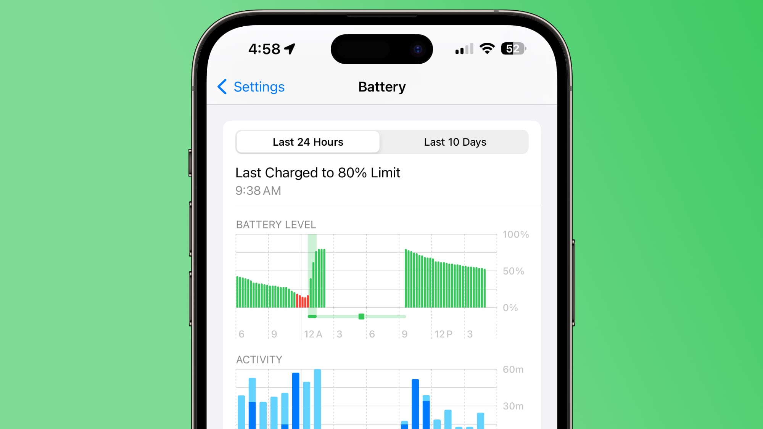Switch to Last 10 Days view
The image size is (763, 429).
coord(455,141)
